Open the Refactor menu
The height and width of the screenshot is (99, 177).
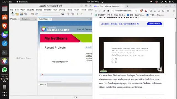[48, 10]
